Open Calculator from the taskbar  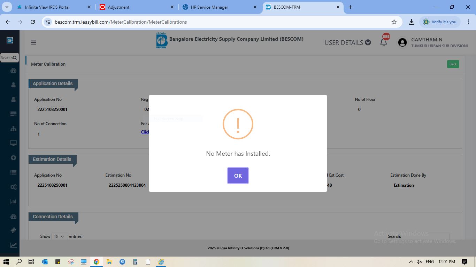click(135, 262)
